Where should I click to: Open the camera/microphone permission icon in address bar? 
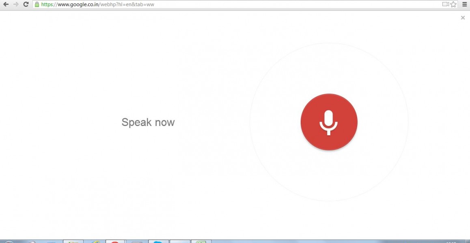pyautogui.click(x=445, y=4)
